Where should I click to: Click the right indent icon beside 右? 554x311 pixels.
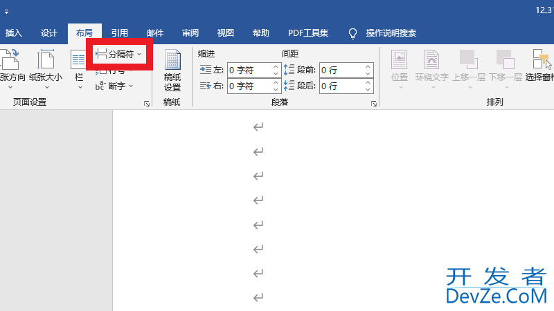click(x=205, y=86)
